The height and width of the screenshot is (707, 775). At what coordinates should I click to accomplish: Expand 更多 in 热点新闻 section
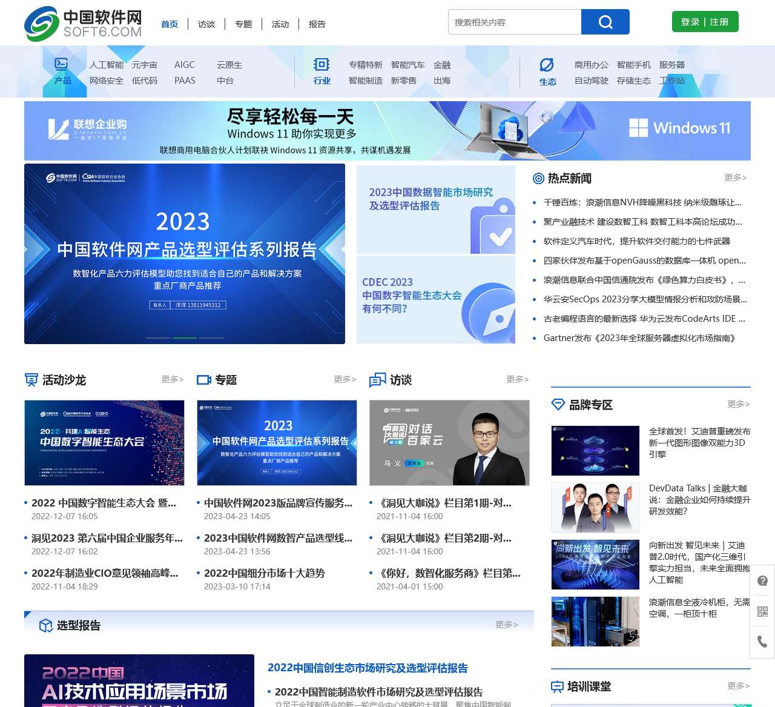[736, 178]
